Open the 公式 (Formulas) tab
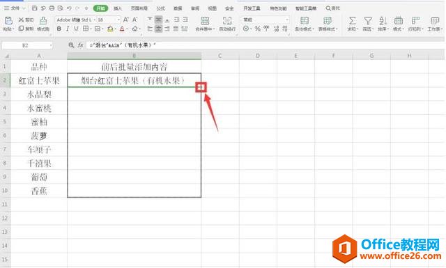Screen dimensions: 446x268 point(160,8)
